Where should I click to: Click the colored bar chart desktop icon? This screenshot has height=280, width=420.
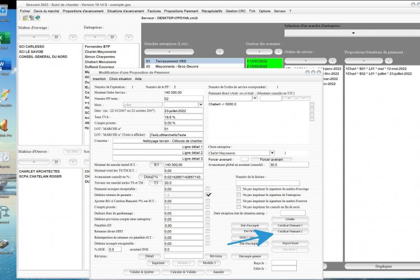point(4,126)
